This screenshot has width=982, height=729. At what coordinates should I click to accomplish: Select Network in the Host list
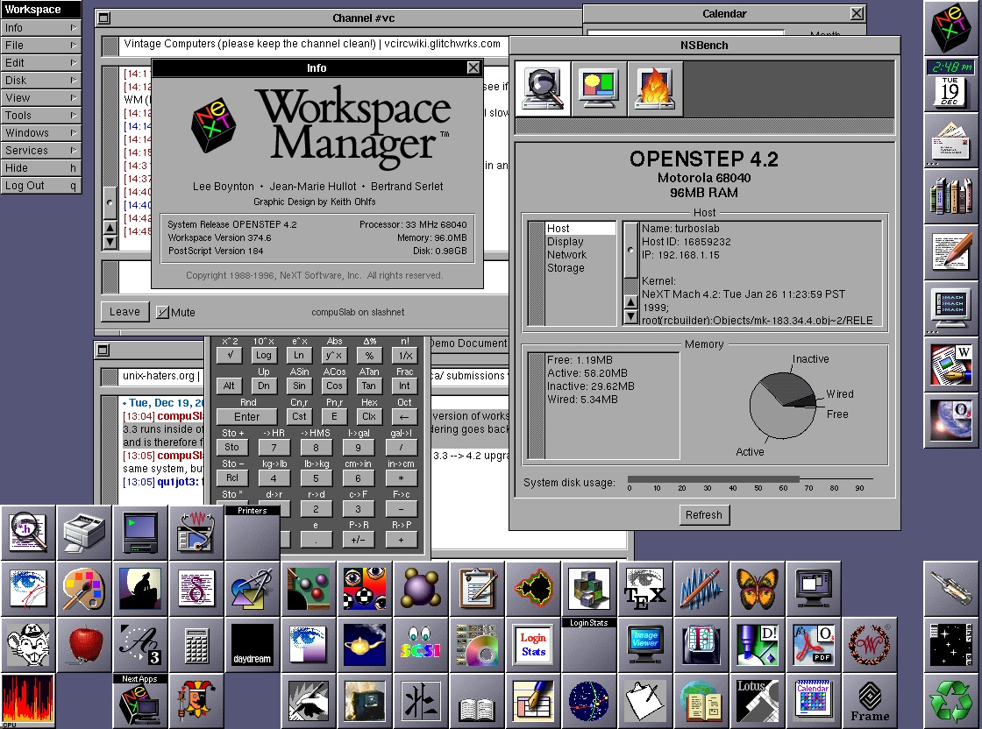tap(566, 255)
